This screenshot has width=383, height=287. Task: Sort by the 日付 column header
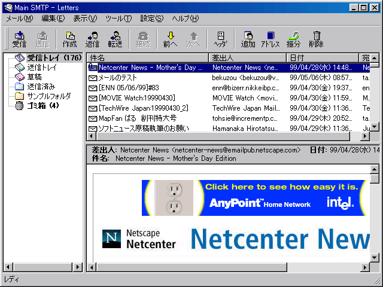(323, 58)
